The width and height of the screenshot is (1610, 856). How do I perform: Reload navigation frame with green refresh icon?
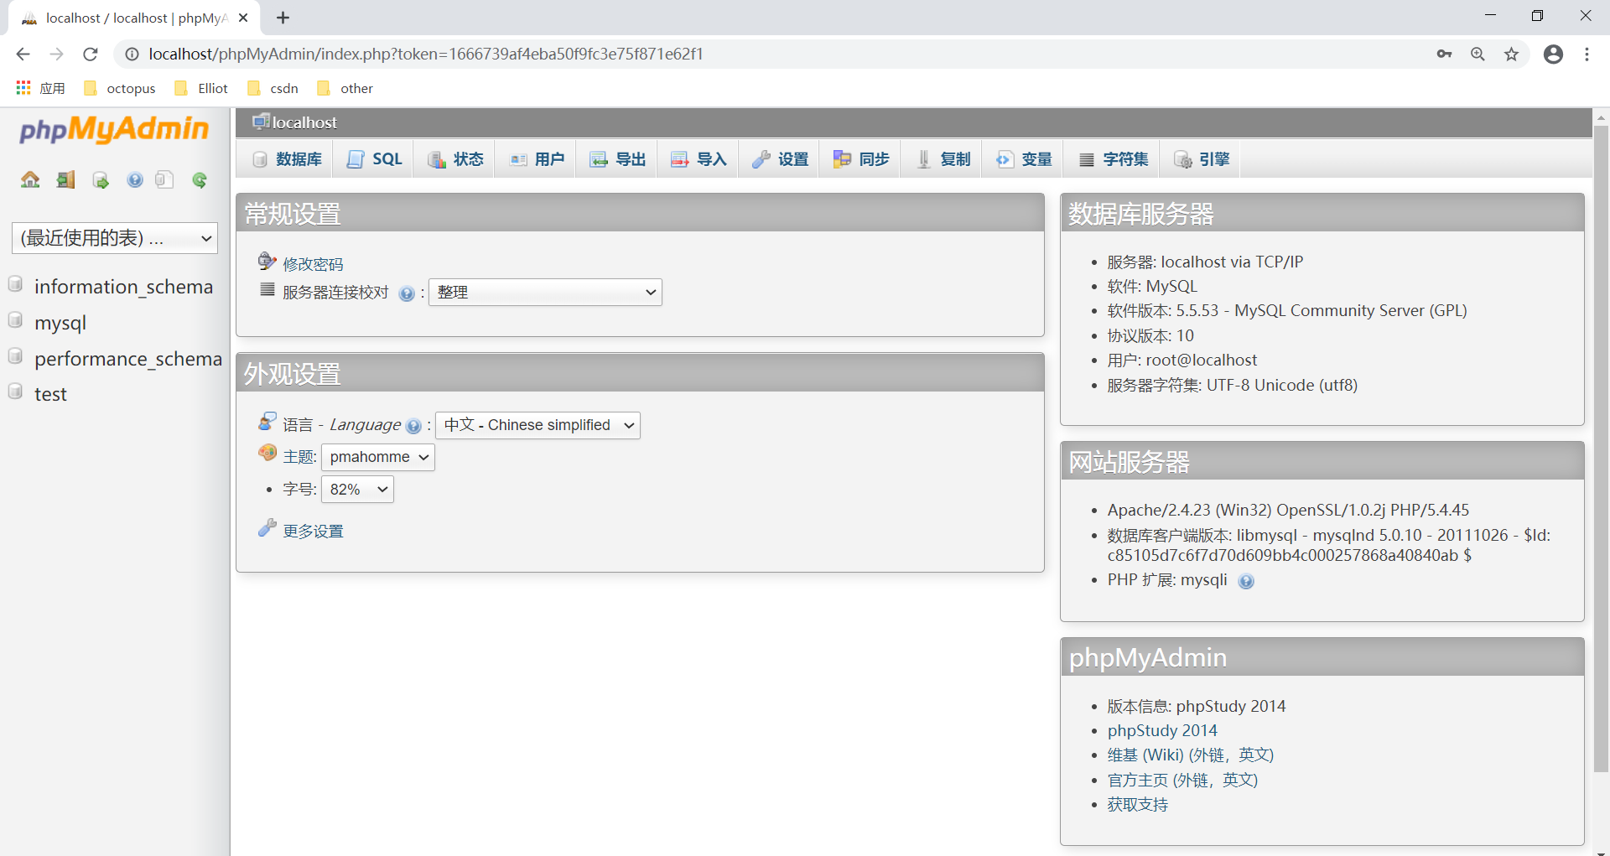tap(200, 179)
